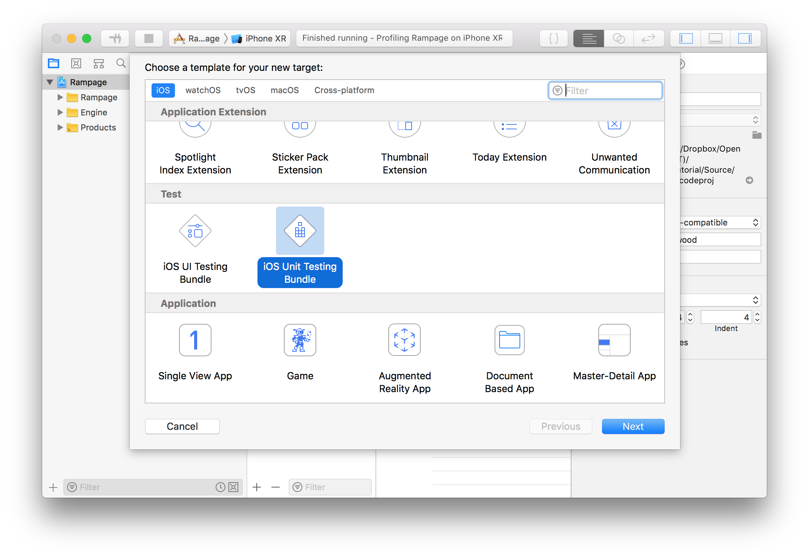Image resolution: width=809 pixels, height=558 pixels.
Task: Click Cancel to dismiss the dialog
Action: 182,426
